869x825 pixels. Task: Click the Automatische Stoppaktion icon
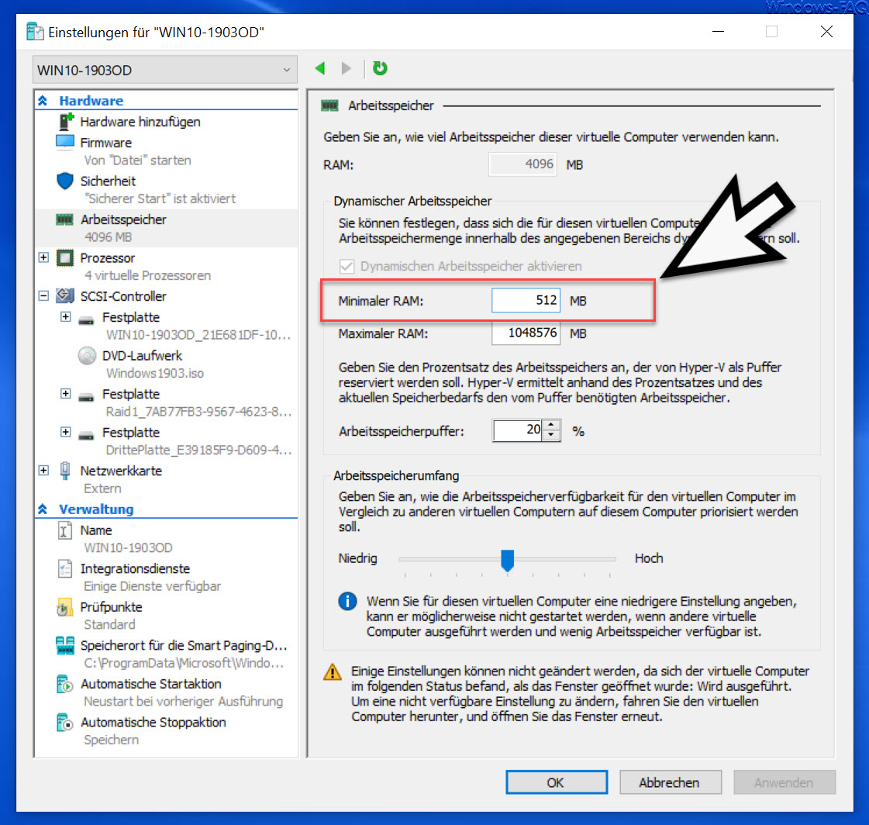pyautogui.click(x=64, y=723)
